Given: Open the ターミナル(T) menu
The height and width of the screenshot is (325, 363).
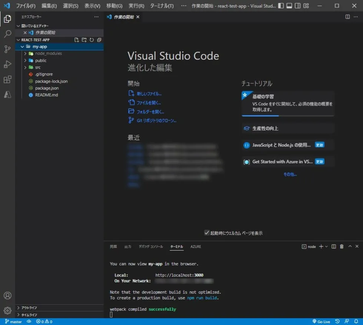Looking at the screenshot, I should pyautogui.click(x=161, y=6).
